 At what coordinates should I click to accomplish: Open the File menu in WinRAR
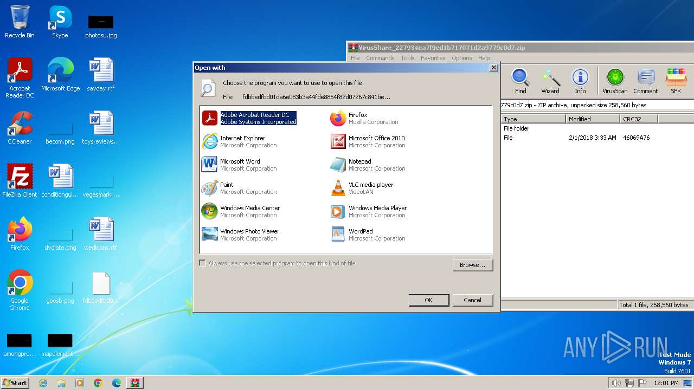pos(355,58)
